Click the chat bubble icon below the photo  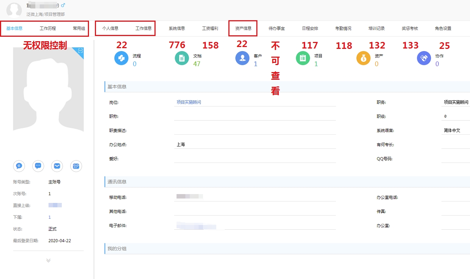tap(38, 166)
